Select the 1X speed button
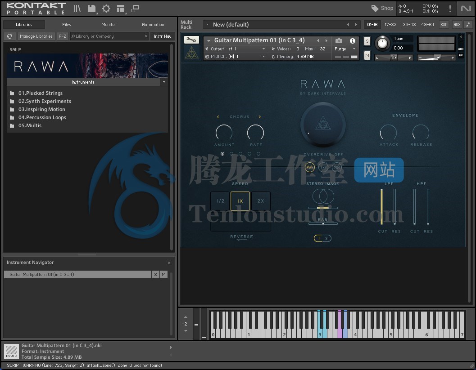Image resolution: width=476 pixels, height=370 pixels. click(x=240, y=201)
